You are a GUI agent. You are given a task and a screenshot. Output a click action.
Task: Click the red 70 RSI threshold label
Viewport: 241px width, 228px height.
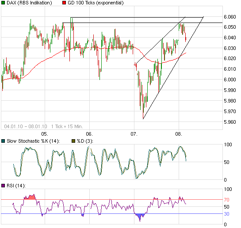point(226,200)
